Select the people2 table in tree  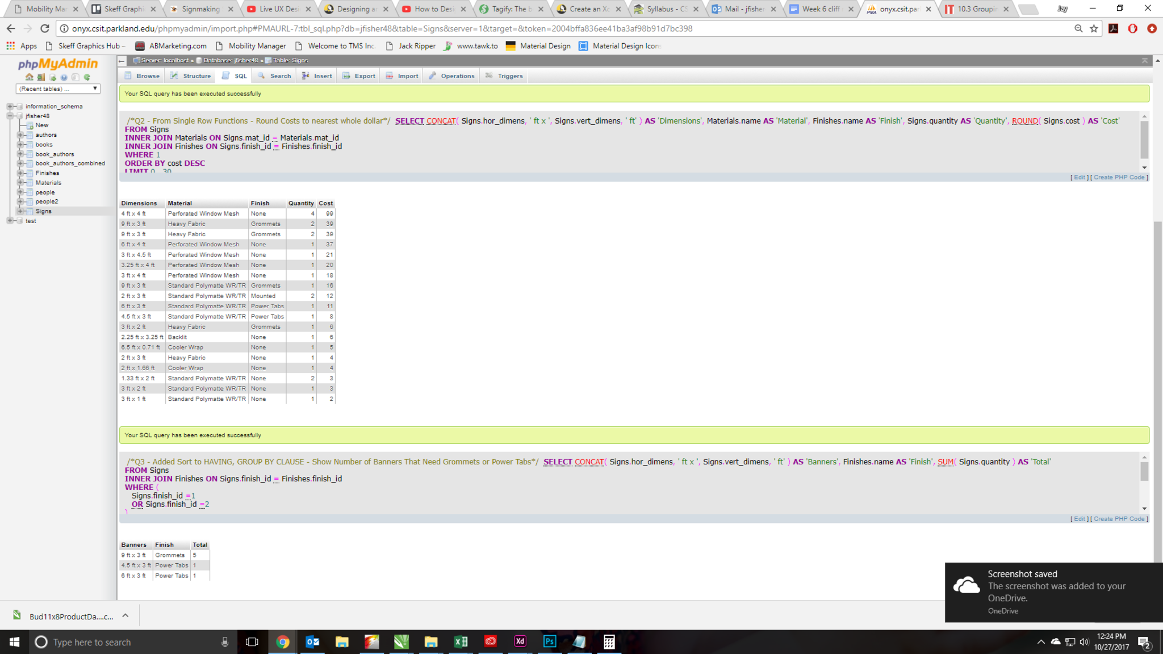pyautogui.click(x=47, y=202)
